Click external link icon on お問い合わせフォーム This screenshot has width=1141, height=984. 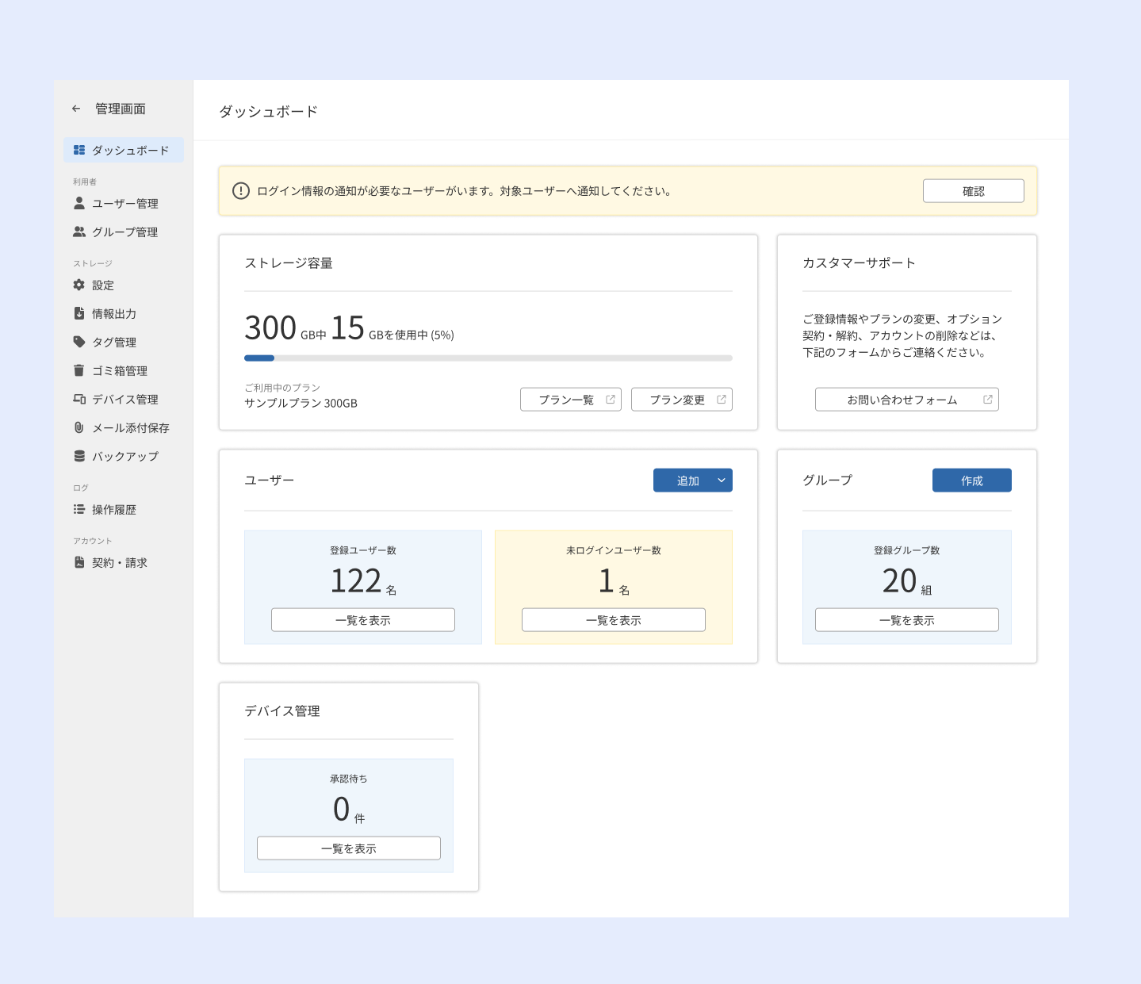(988, 400)
